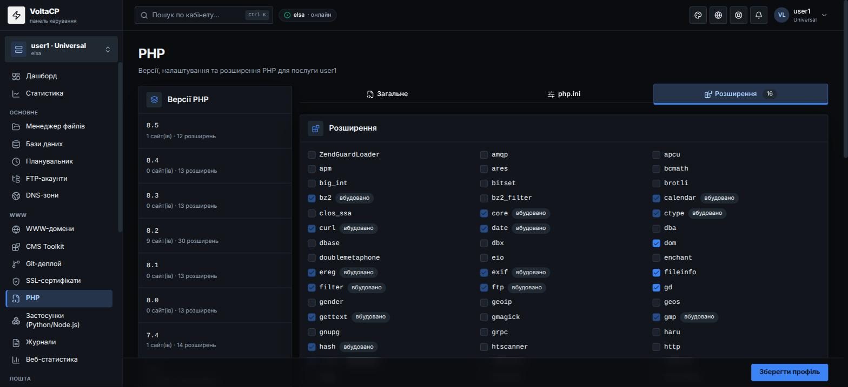The height and width of the screenshot is (387, 848).
Task: Click the Менеджер файлів folder icon
Action: pyautogui.click(x=16, y=126)
